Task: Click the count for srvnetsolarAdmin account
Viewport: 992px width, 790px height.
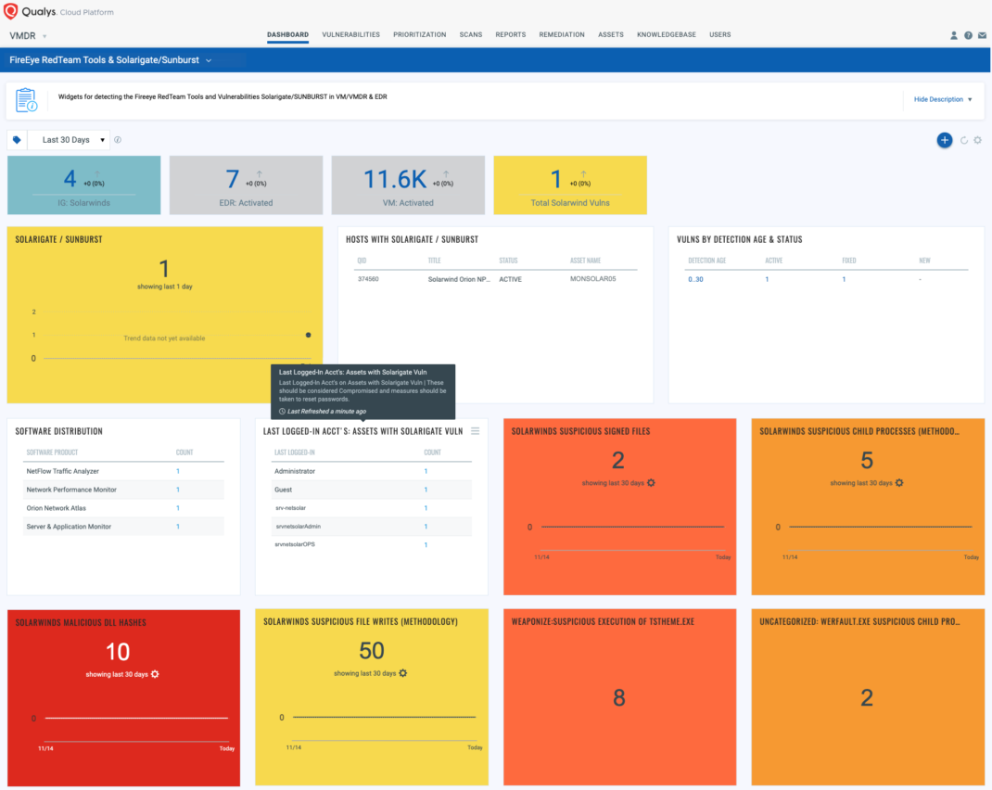Action: (426, 527)
